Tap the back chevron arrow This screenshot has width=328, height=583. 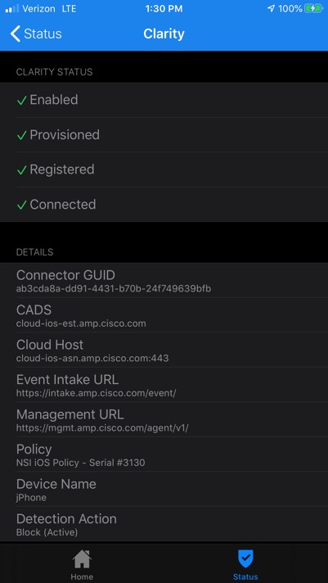click(x=16, y=34)
